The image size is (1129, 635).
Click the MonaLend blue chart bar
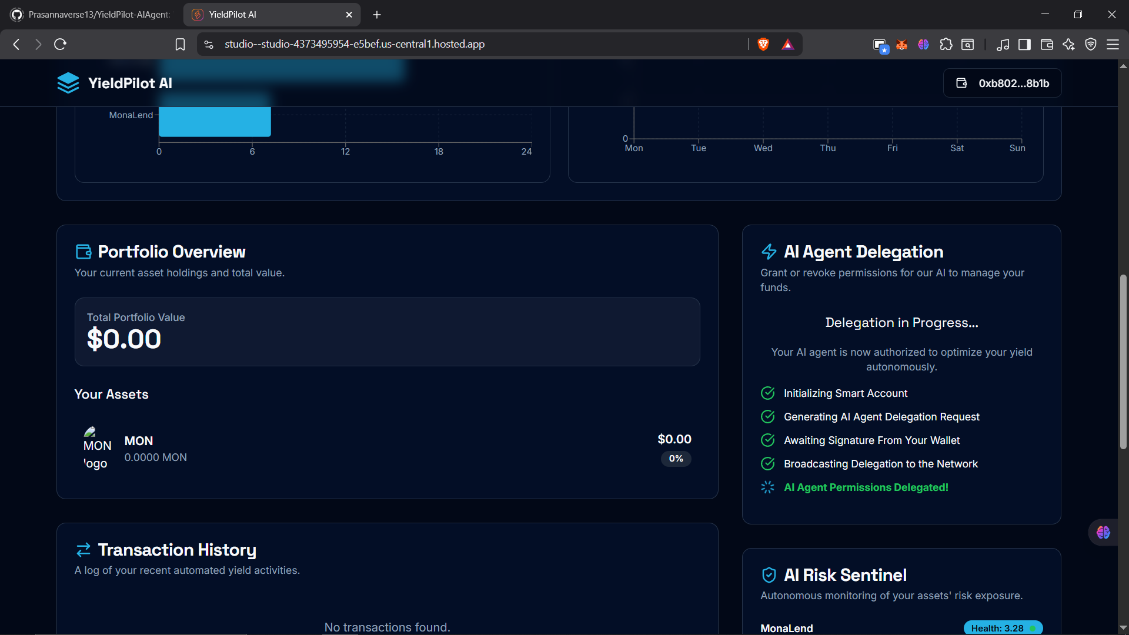tap(215, 121)
